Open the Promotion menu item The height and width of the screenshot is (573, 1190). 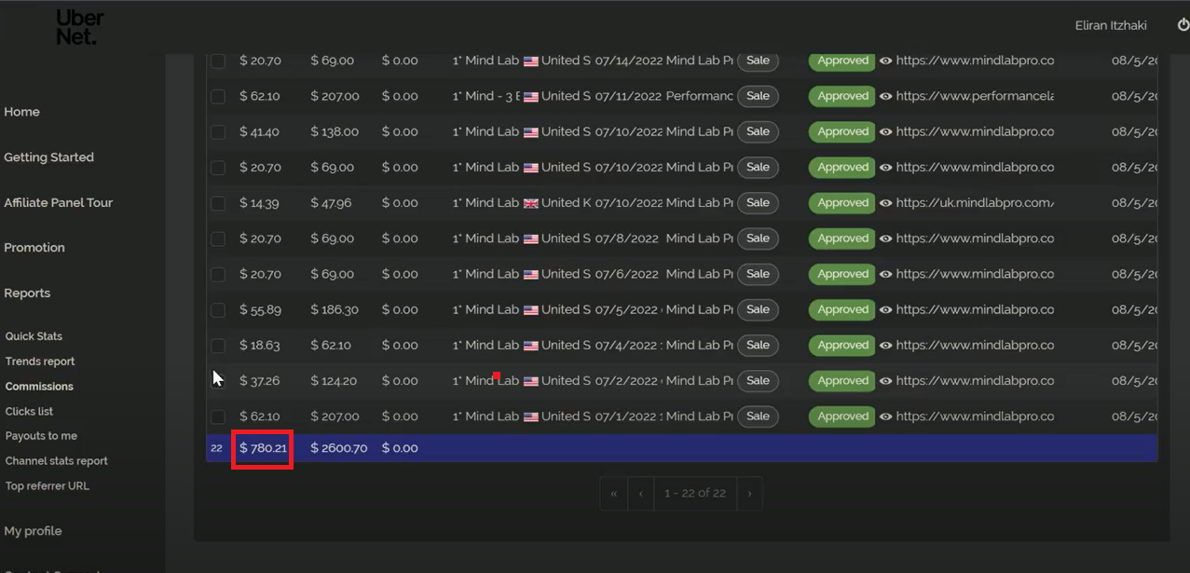[x=34, y=248]
